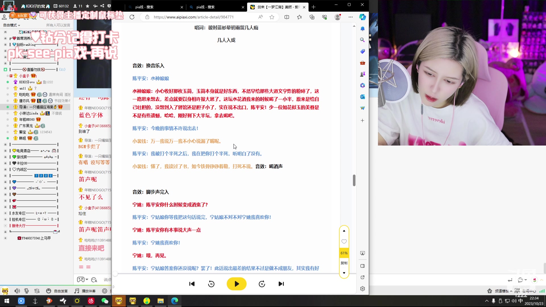
Task: Open Copilot in Edge sidebar
Action: (x=362, y=17)
